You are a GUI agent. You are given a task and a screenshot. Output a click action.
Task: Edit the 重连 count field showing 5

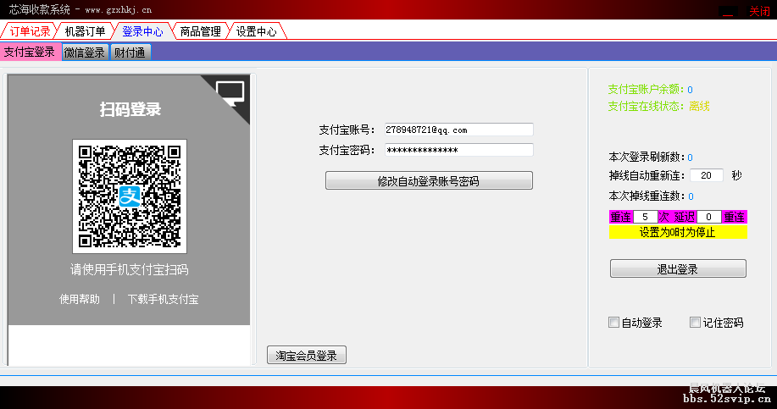(645, 217)
